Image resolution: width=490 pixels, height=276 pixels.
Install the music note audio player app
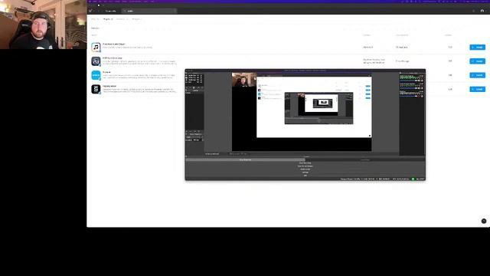pyautogui.click(x=477, y=48)
